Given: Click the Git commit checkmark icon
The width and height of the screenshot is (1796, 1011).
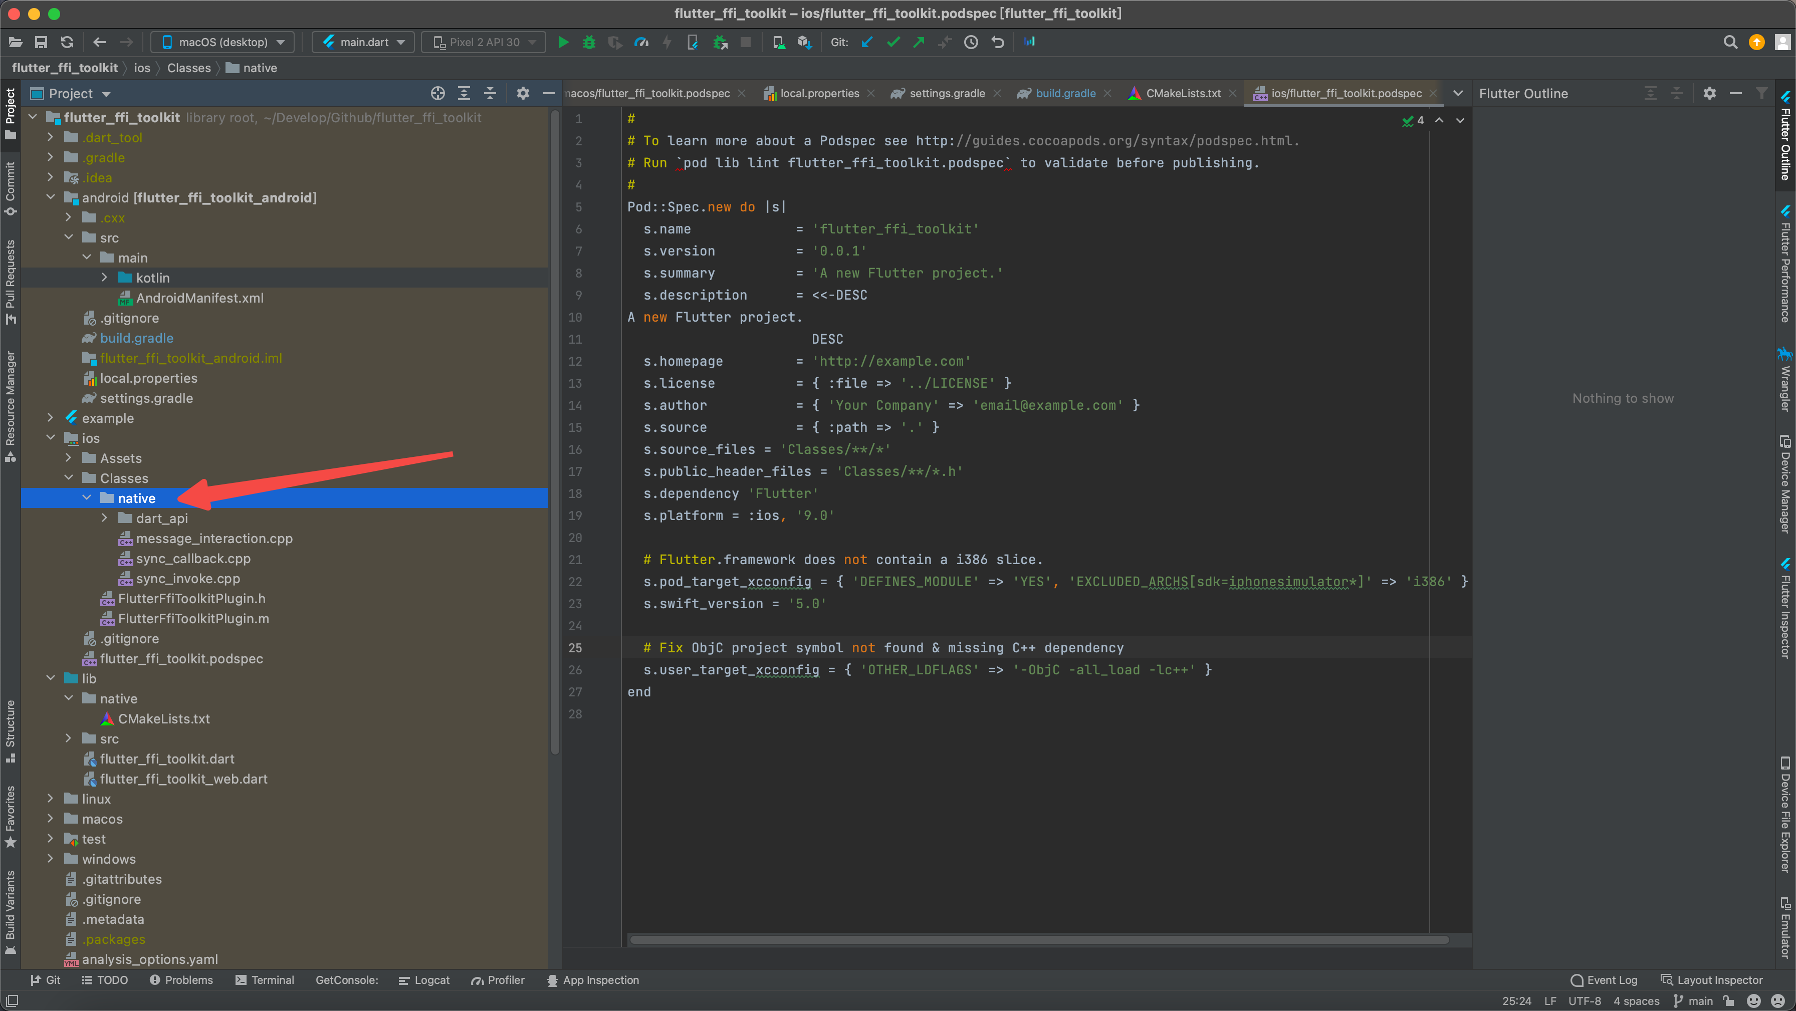Looking at the screenshot, I should pyautogui.click(x=893, y=43).
